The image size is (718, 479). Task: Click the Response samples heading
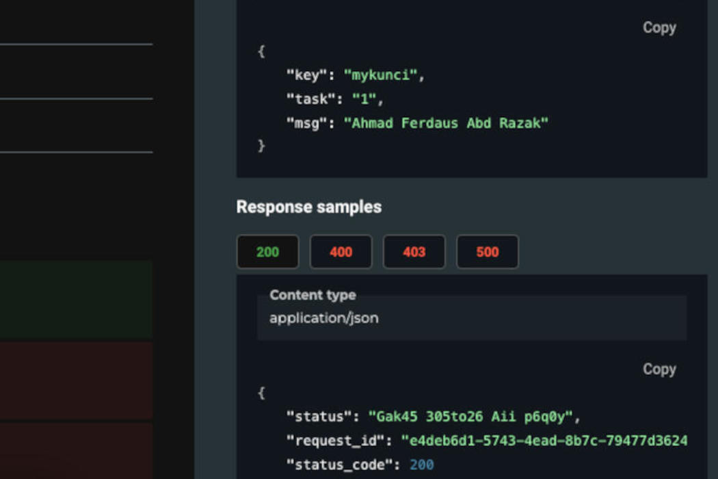(x=308, y=207)
